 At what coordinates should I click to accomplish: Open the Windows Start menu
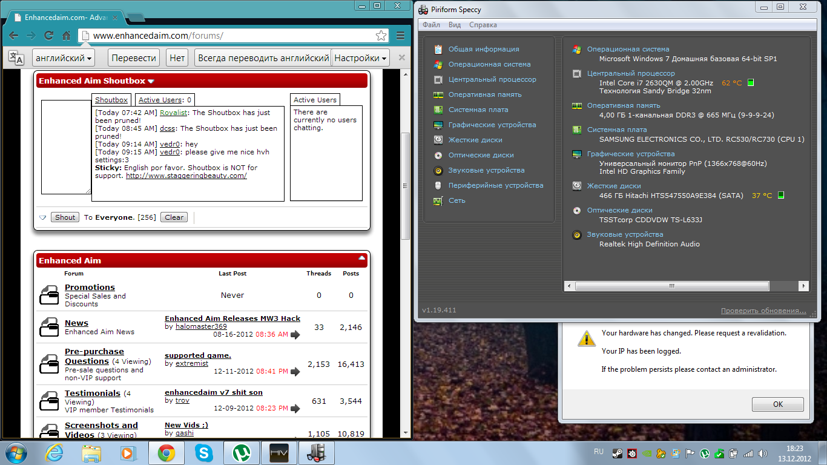[16, 452]
